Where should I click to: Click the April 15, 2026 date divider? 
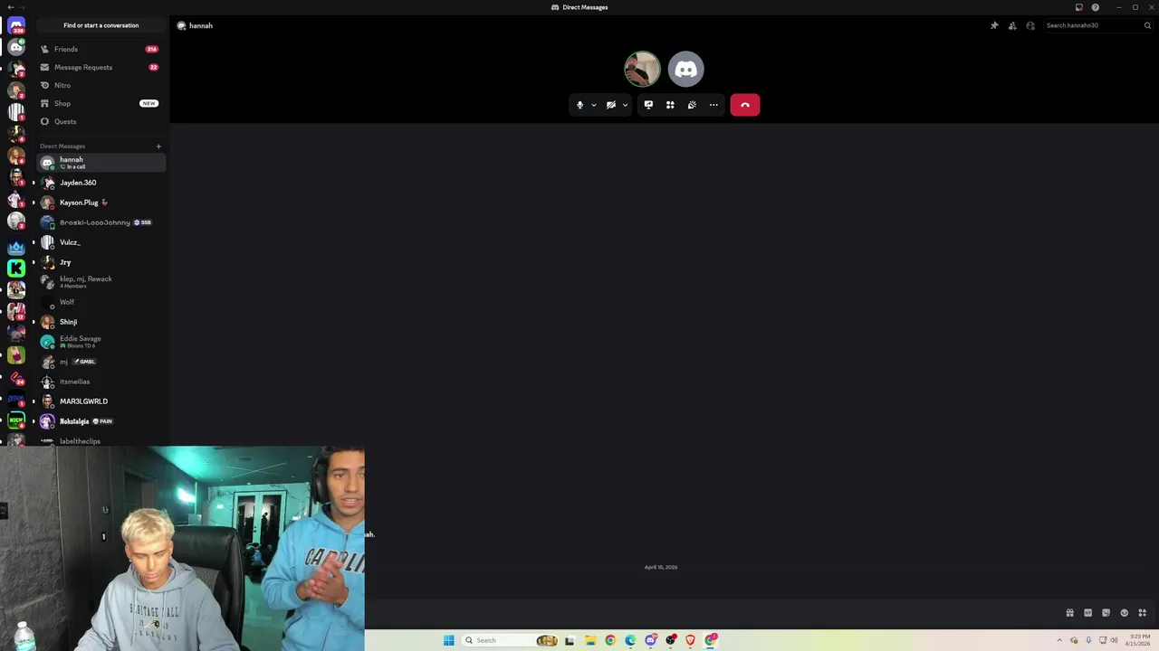point(661,567)
